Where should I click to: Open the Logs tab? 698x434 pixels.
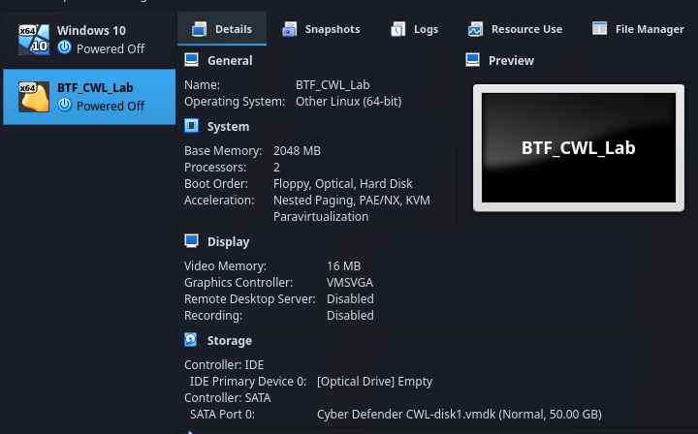point(414,29)
